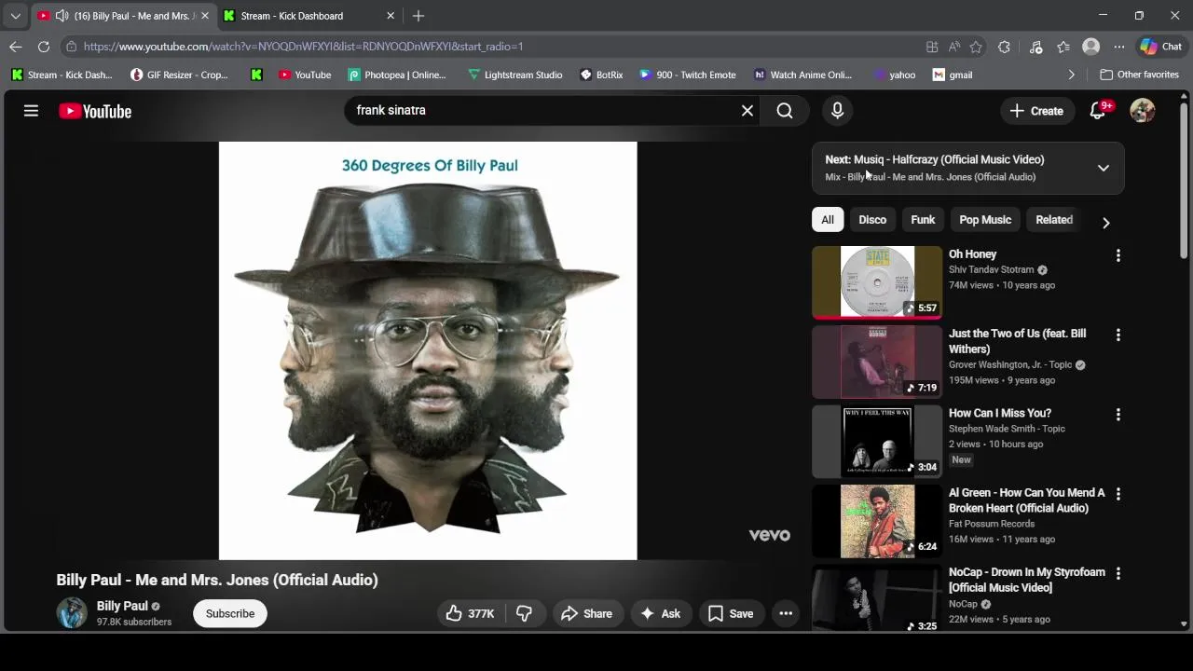Open Photopea Online bookmark
The width and height of the screenshot is (1193, 671).
point(397,75)
